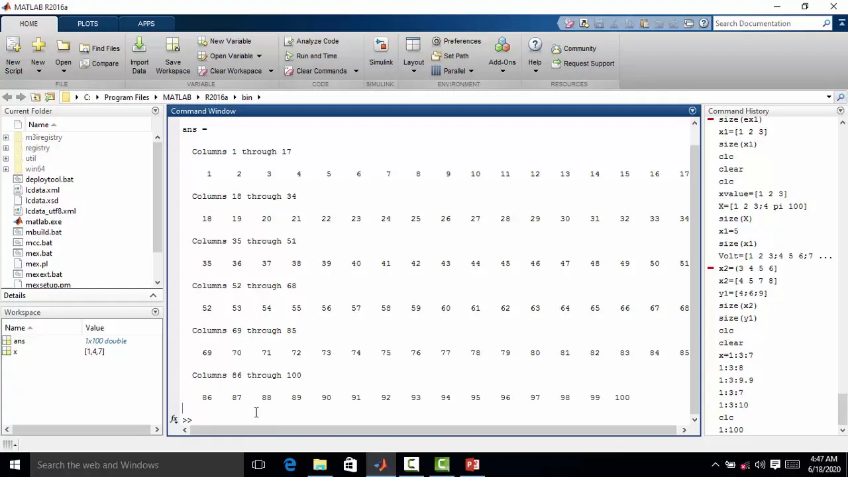Open Preferences

[456, 41]
